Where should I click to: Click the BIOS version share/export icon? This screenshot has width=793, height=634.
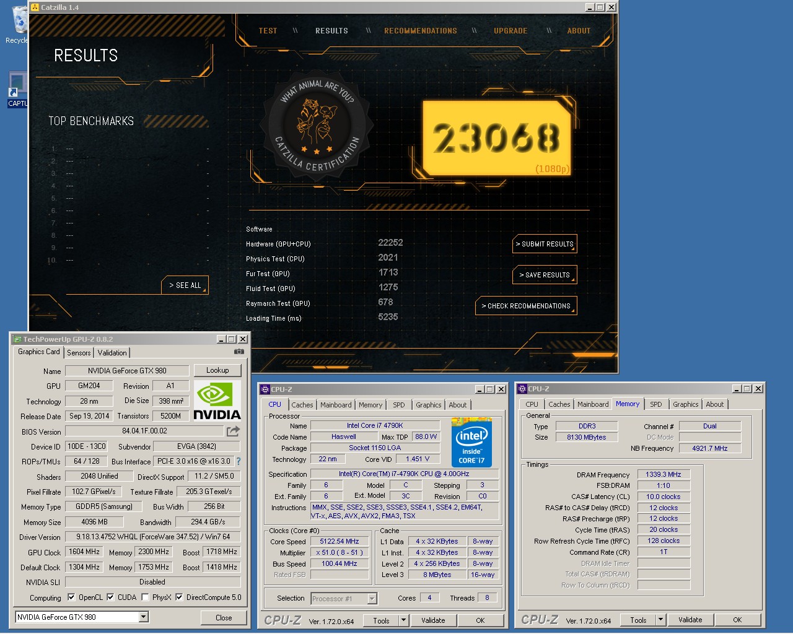tap(233, 431)
